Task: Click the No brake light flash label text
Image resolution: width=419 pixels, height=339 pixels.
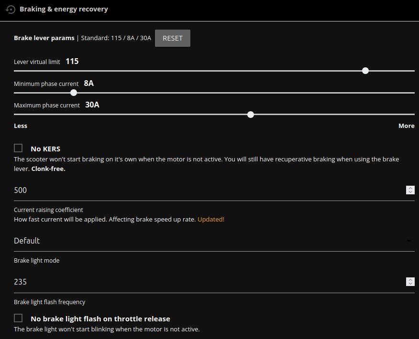Action: [x=100, y=319]
